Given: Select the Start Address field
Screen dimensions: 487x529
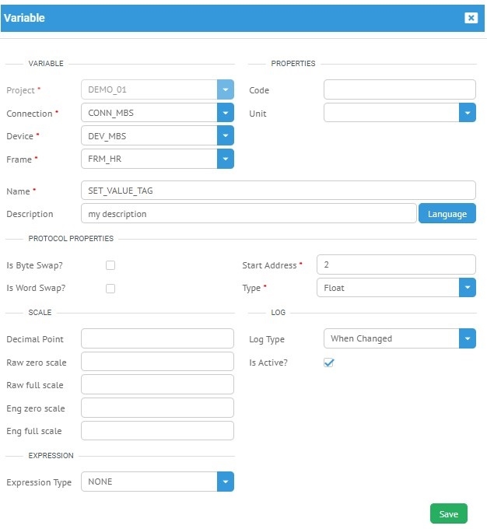Looking at the screenshot, I should point(396,265).
